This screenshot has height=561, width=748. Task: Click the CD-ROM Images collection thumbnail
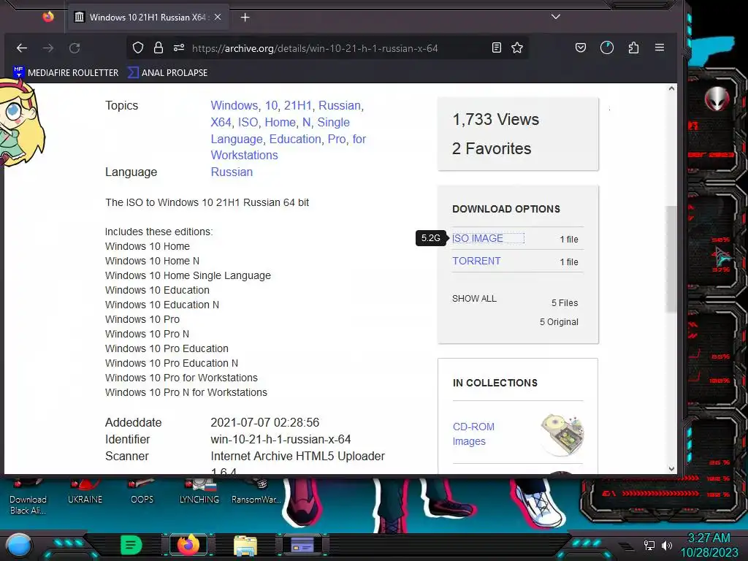pos(562,434)
